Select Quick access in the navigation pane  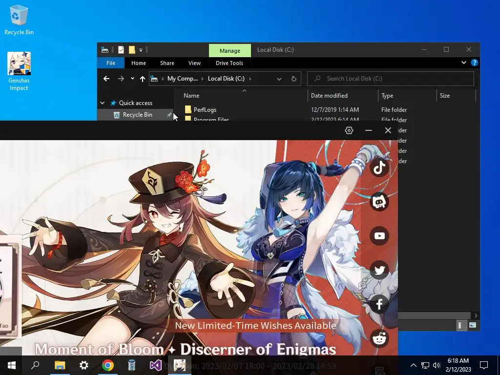136,103
